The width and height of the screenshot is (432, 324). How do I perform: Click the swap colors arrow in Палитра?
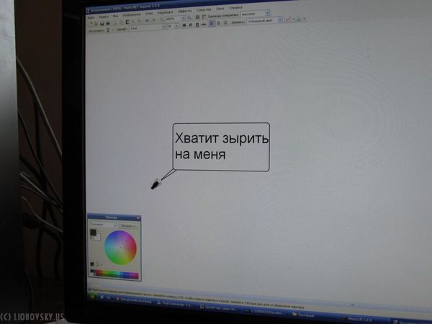tap(99, 231)
